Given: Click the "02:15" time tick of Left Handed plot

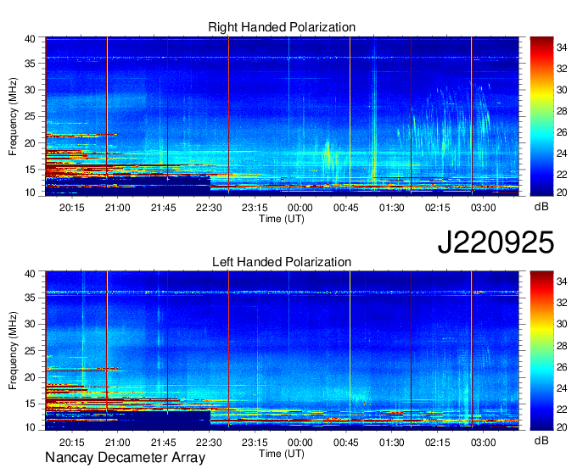Looking at the screenshot, I should [438, 443].
